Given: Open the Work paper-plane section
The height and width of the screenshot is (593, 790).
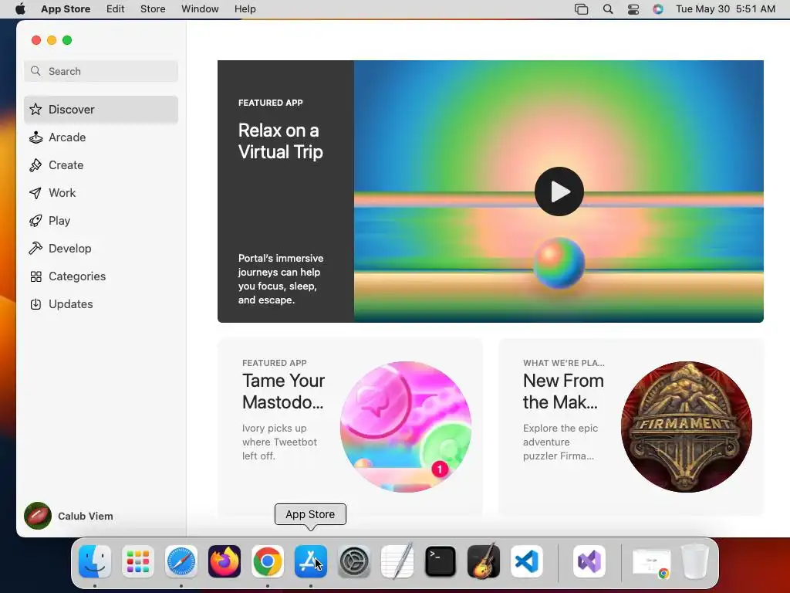Looking at the screenshot, I should (x=101, y=192).
